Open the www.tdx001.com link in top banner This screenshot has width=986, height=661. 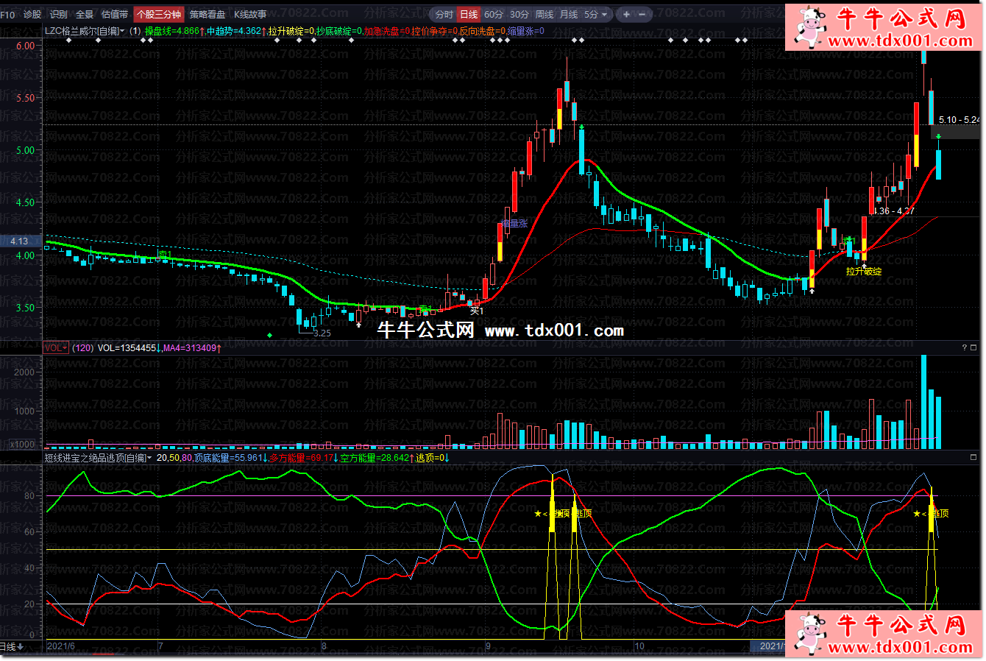[x=901, y=40]
